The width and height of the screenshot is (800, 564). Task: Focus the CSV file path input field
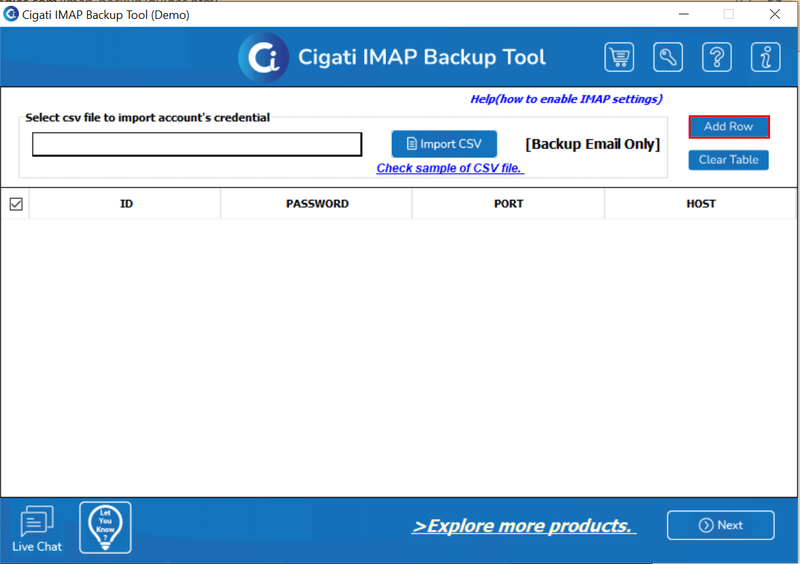[197, 145]
